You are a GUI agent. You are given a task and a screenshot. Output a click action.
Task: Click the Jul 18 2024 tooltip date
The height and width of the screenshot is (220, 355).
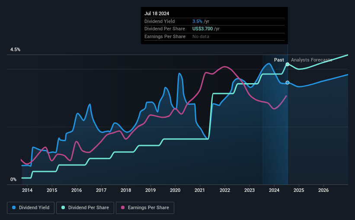[x=157, y=13]
